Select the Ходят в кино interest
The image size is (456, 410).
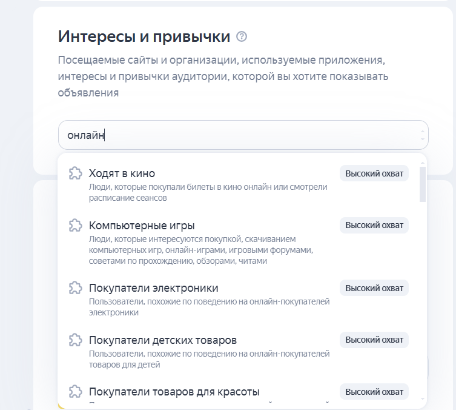tap(122, 173)
